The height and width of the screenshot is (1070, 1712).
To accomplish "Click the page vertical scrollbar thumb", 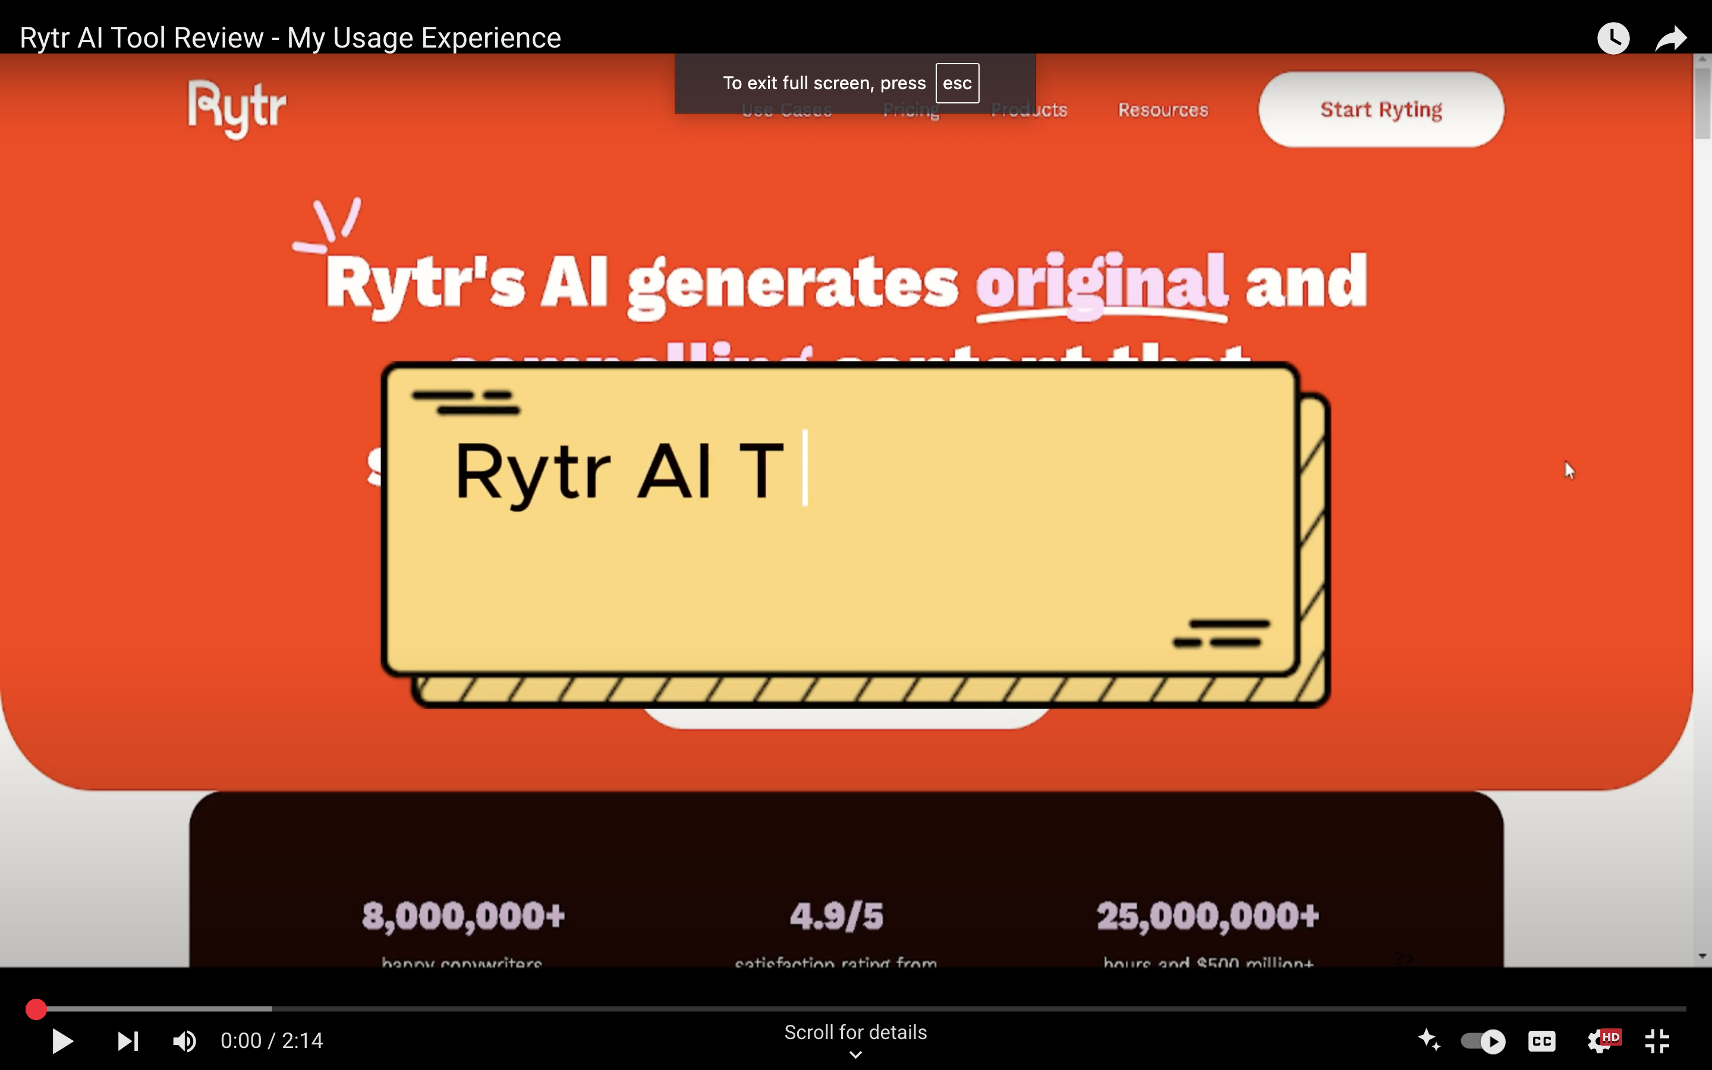I will [1702, 103].
